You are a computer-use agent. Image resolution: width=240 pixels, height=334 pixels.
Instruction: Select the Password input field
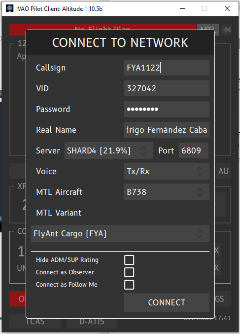tap(167, 109)
